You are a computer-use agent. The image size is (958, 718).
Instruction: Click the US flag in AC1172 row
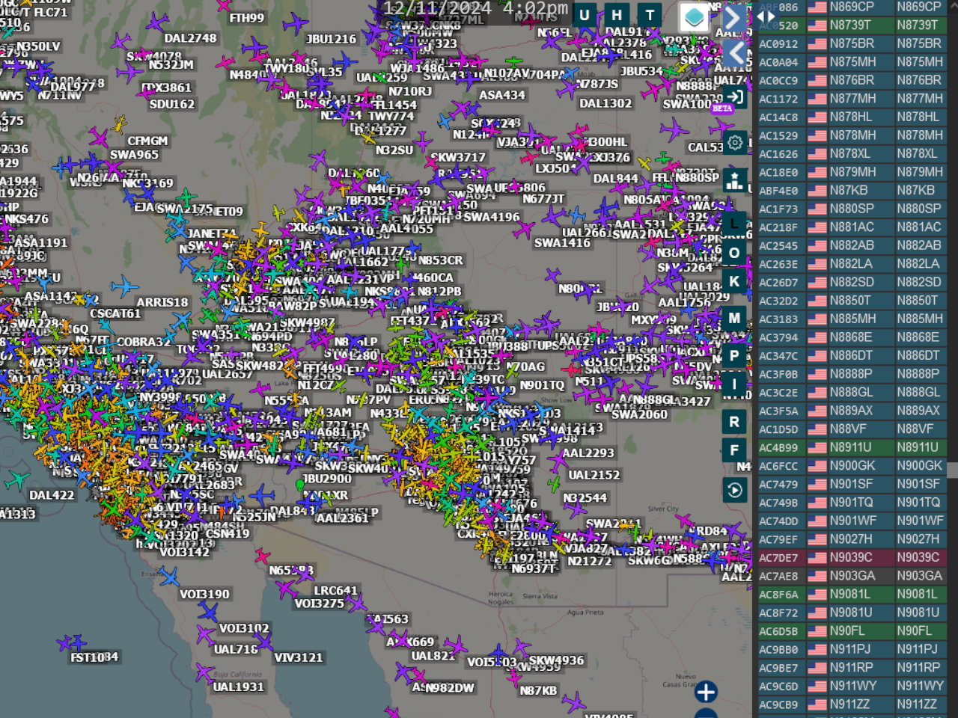817,99
